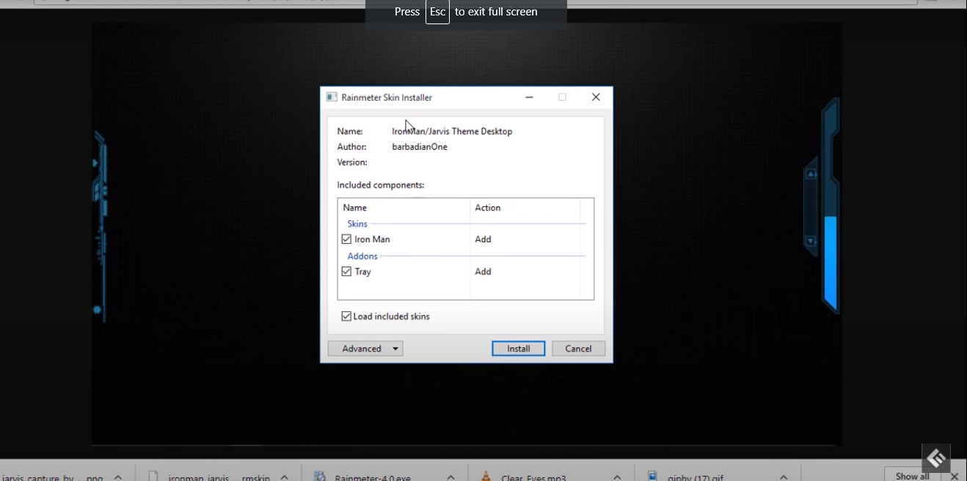
Task: Close the downloads bar
Action: (955, 477)
